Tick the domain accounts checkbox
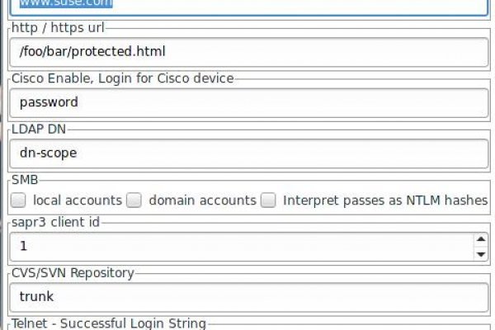 (x=134, y=200)
